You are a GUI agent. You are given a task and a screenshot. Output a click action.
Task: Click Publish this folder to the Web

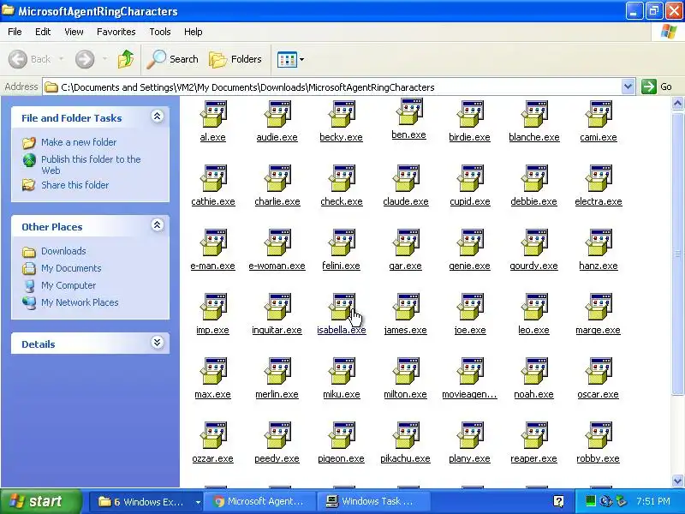pyautogui.click(x=91, y=164)
